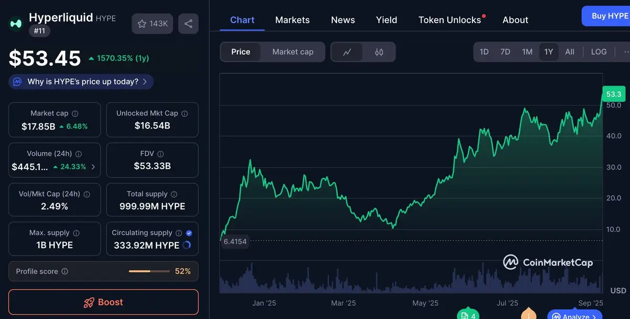630x319 pixels.
Task: Click the 333.92M HYPE circulating supply value
Action: click(x=146, y=245)
